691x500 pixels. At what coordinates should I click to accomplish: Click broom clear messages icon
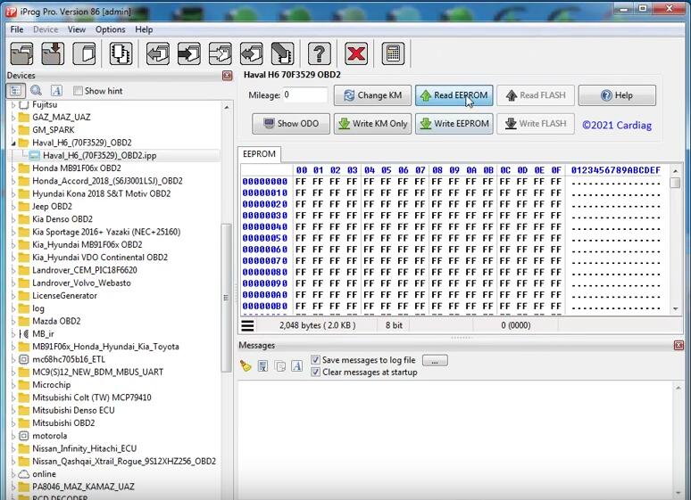246,365
